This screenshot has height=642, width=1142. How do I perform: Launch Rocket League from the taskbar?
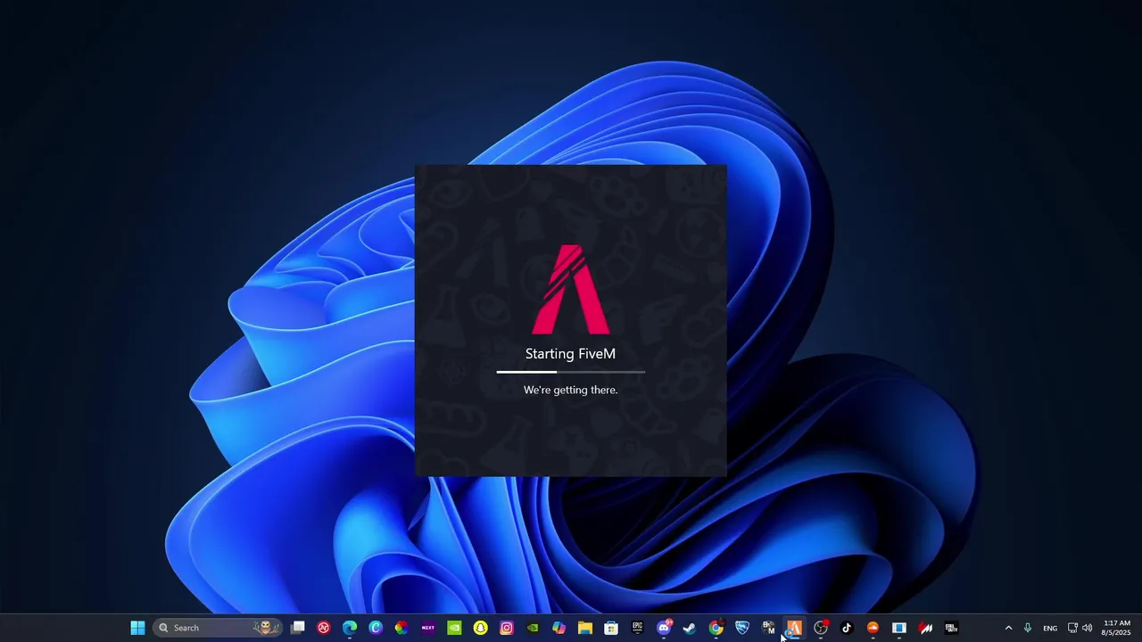(x=742, y=628)
